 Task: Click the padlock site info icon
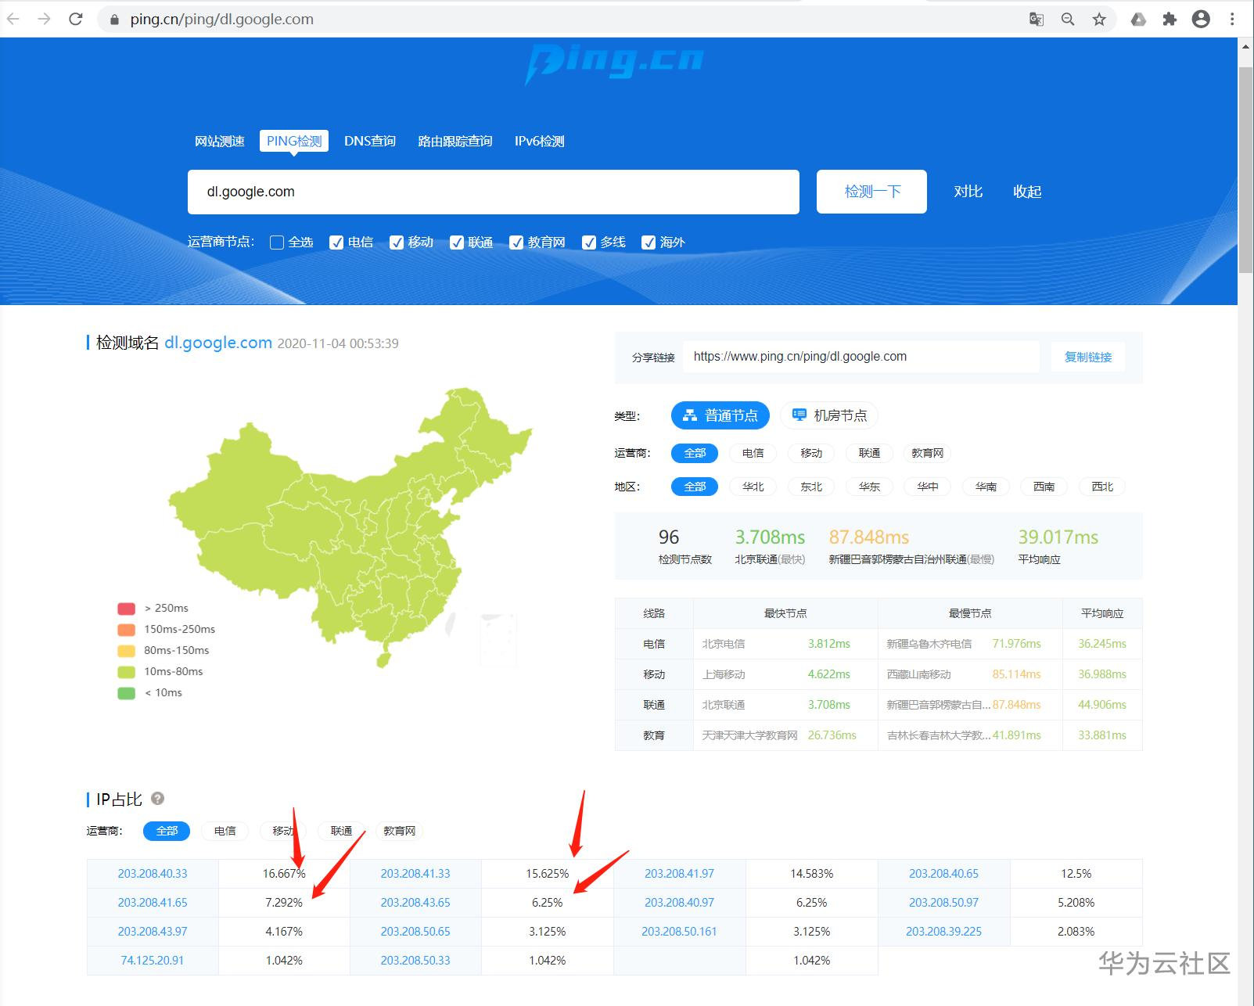114,20
